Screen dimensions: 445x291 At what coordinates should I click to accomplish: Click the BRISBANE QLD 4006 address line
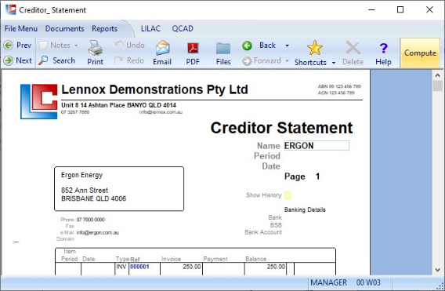[94, 198]
